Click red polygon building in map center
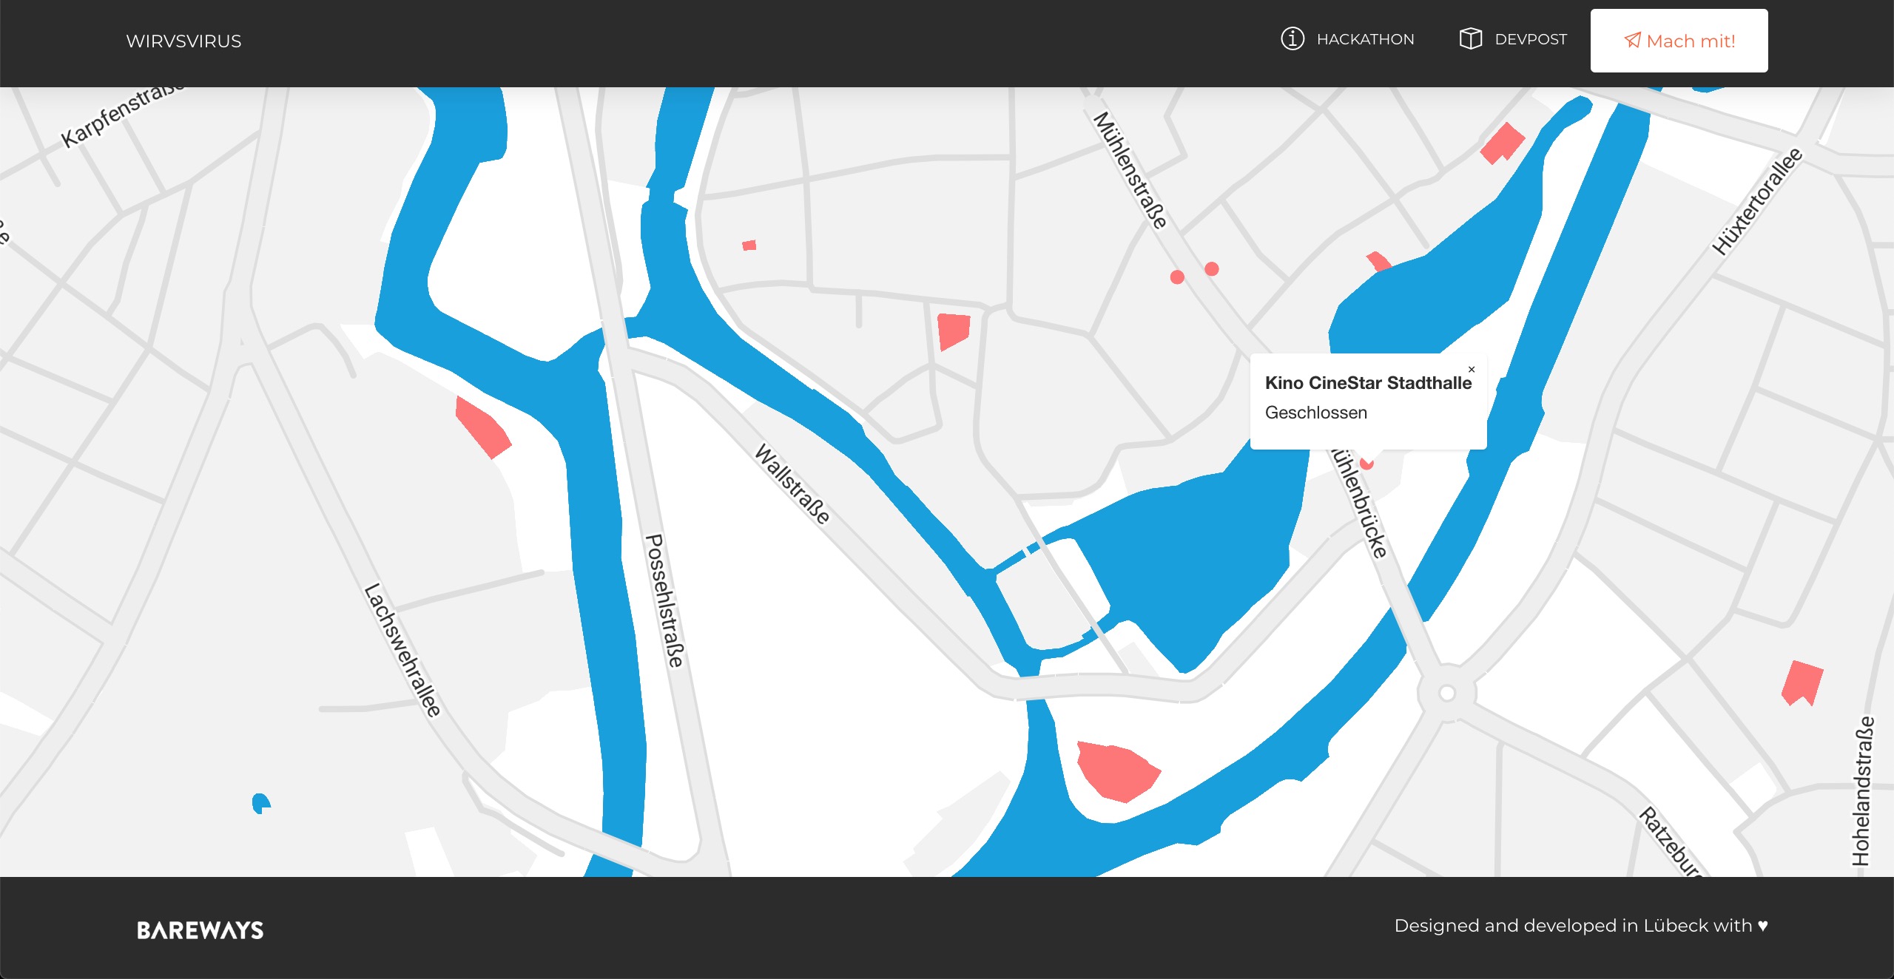 (953, 330)
